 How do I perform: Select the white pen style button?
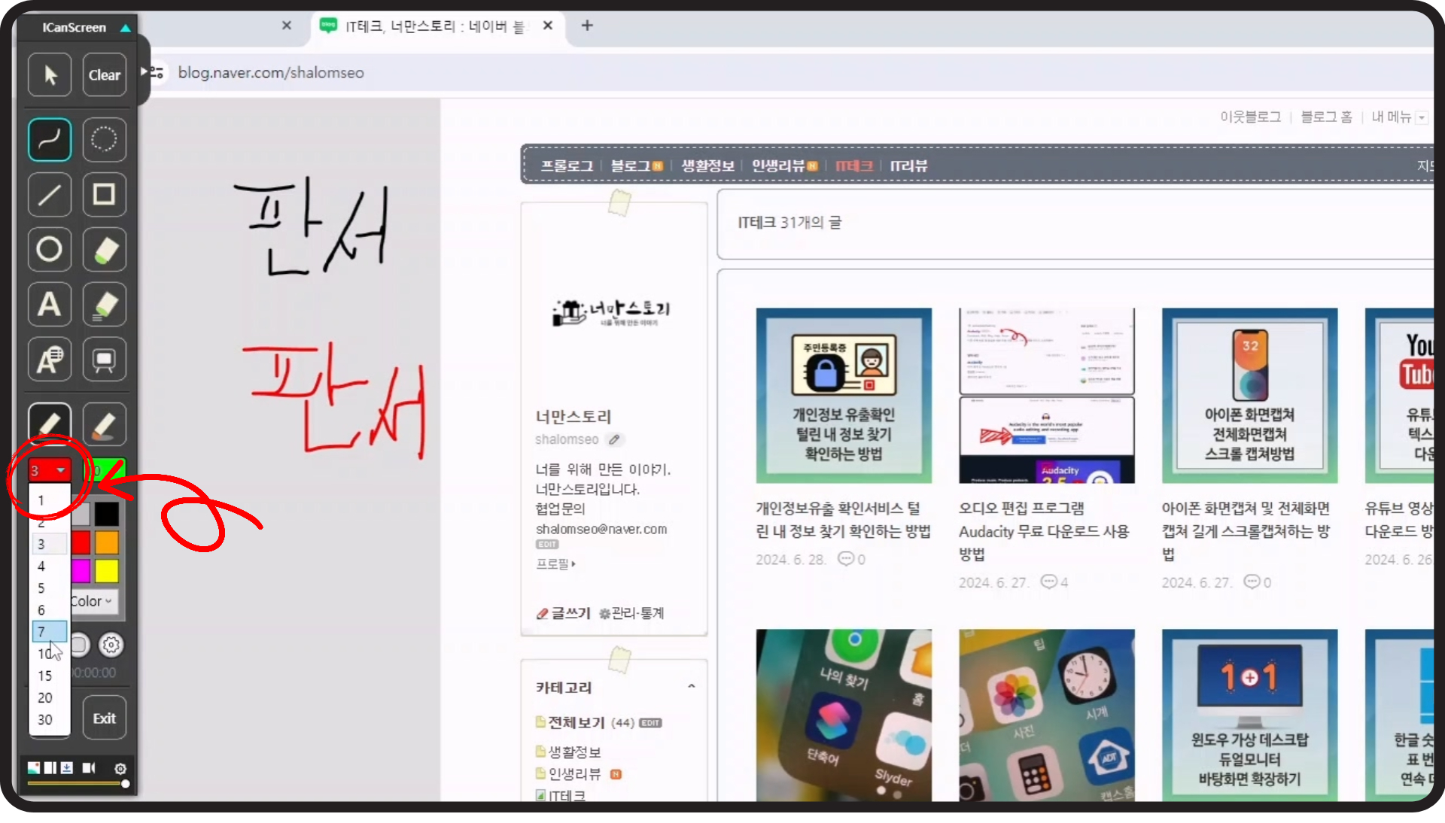pos(50,423)
